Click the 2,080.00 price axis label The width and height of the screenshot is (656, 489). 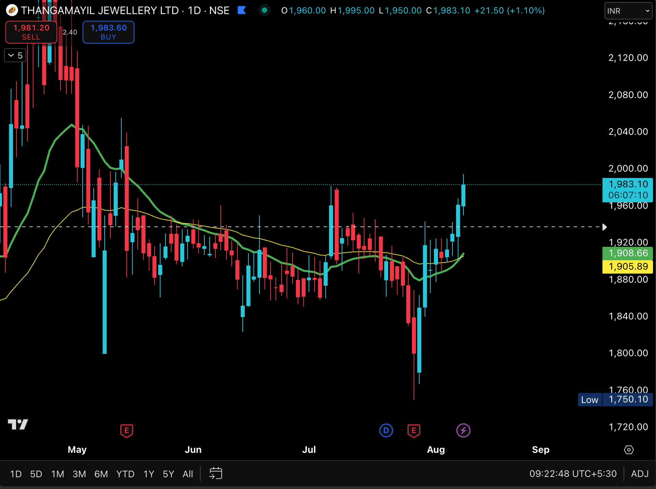pyautogui.click(x=628, y=95)
